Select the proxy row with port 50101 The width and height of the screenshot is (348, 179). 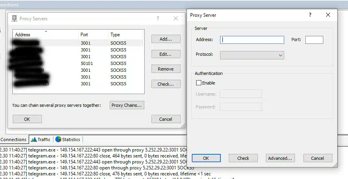pos(78,63)
